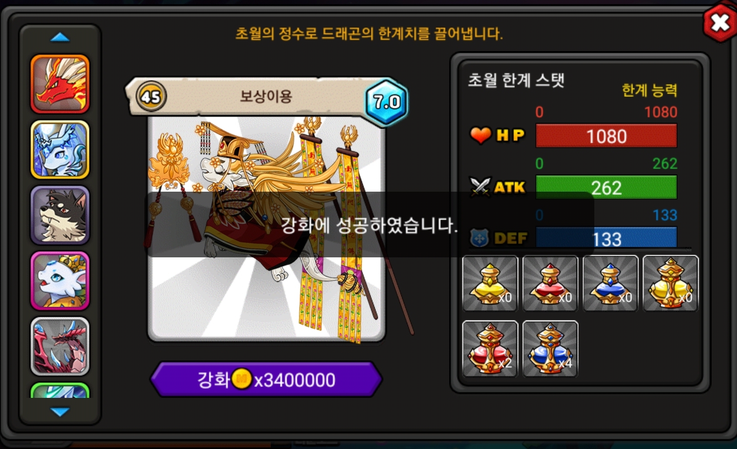
Task: Close the transcendence window with red X
Action: (720, 22)
